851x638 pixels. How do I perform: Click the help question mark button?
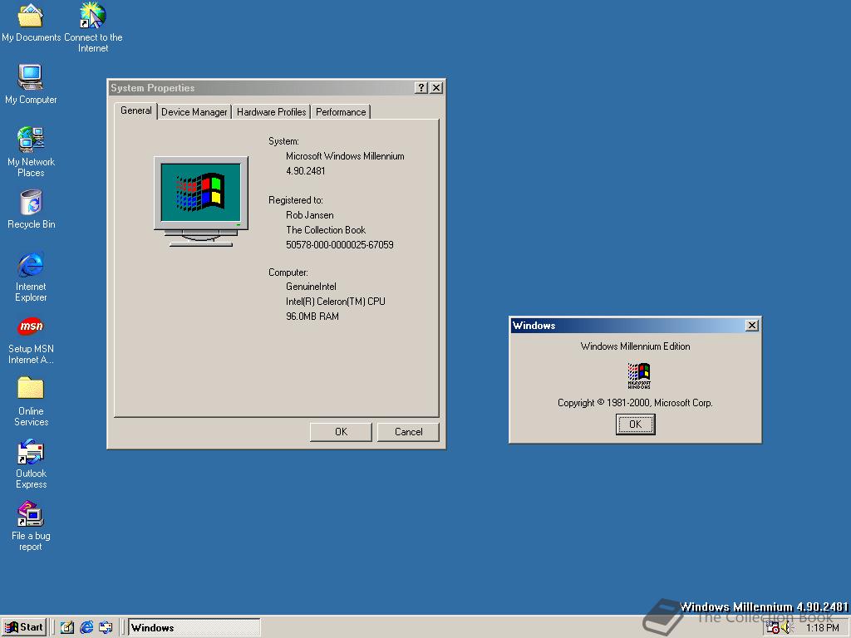tap(421, 88)
